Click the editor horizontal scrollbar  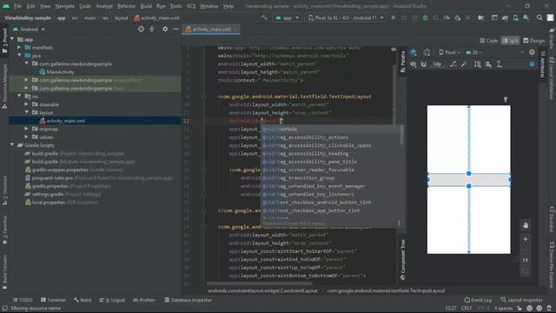[259, 283]
